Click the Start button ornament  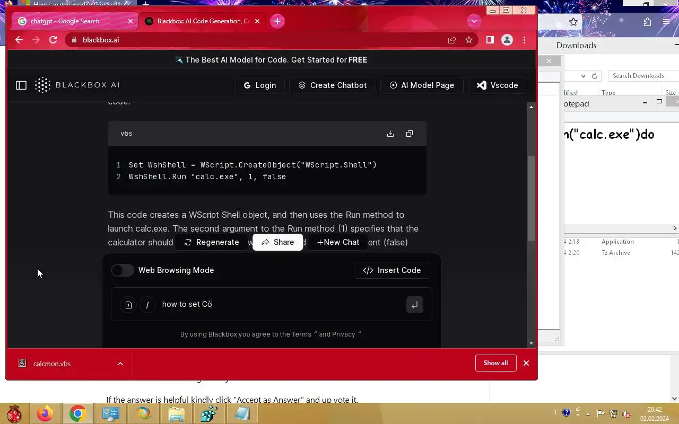click(x=14, y=413)
